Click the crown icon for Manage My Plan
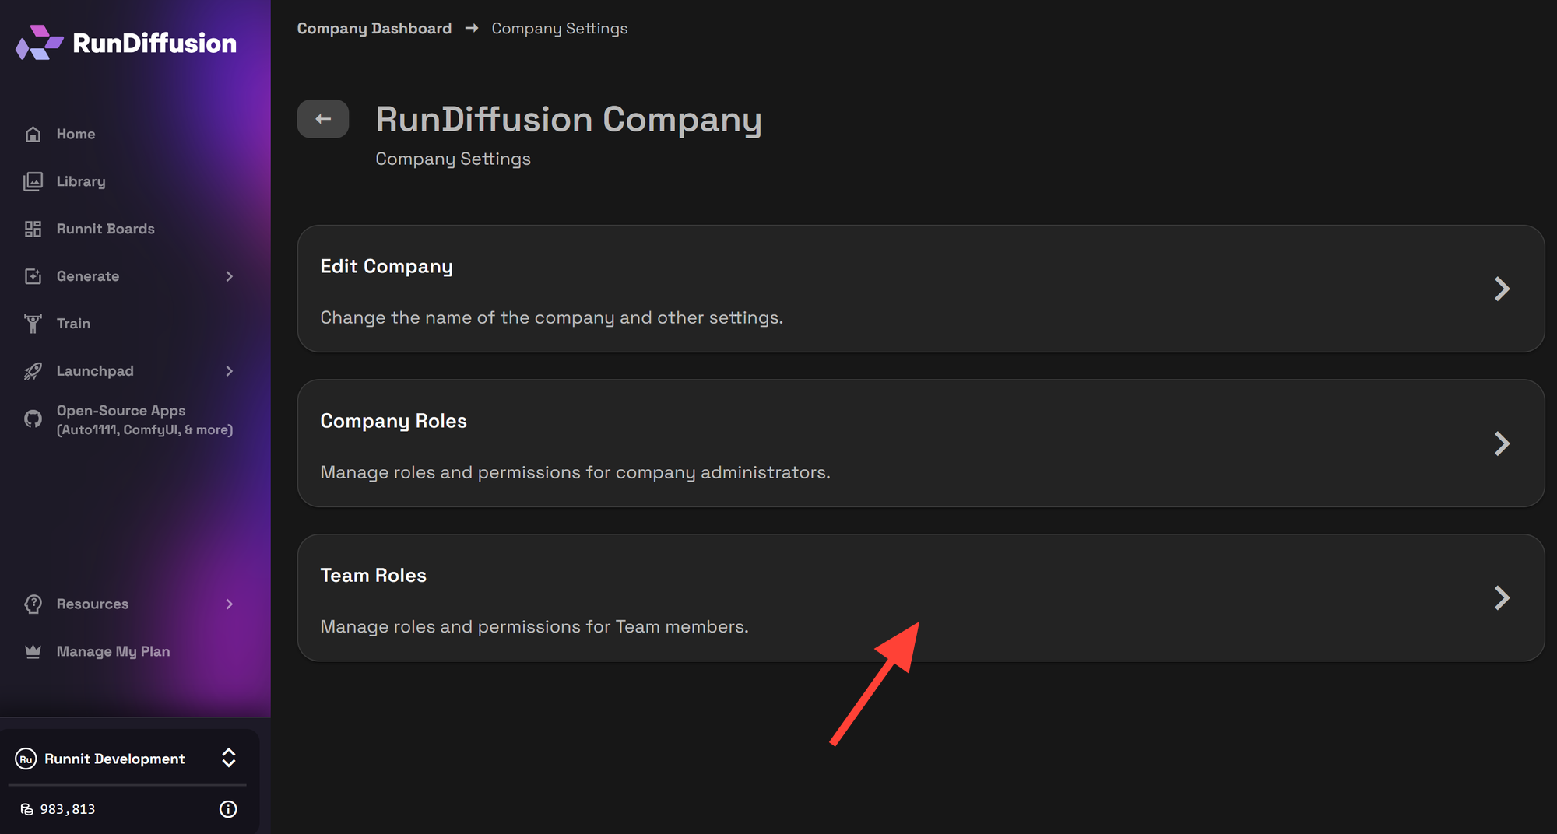The width and height of the screenshot is (1557, 834). [x=33, y=651]
